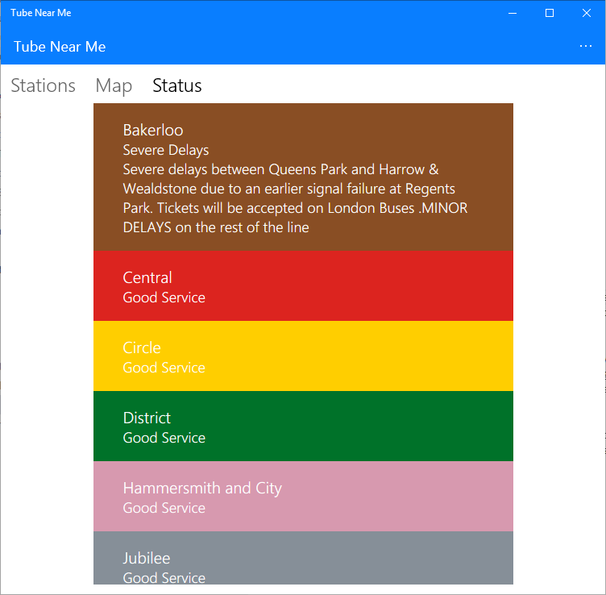Open the Bakerloo line status card
Screen dimensions: 606x595
[303, 177]
